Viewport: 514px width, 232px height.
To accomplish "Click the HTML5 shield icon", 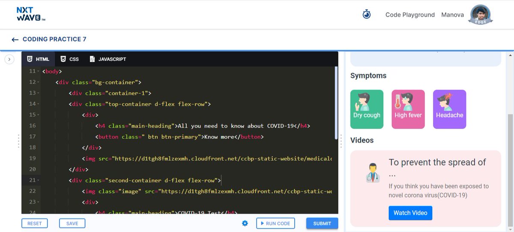I will [x=30, y=59].
